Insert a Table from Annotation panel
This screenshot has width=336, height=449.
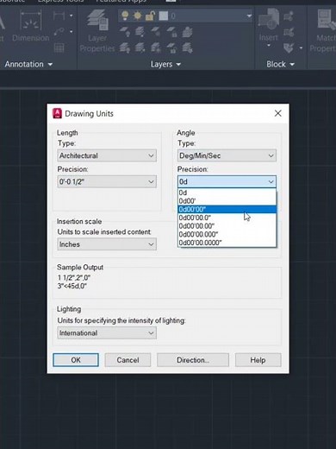[59, 47]
